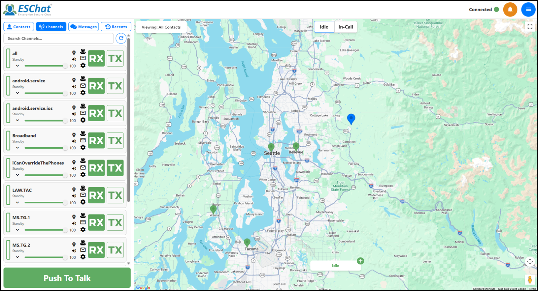Switch to the Contacts tab
538x291 pixels.
[x=18, y=27]
